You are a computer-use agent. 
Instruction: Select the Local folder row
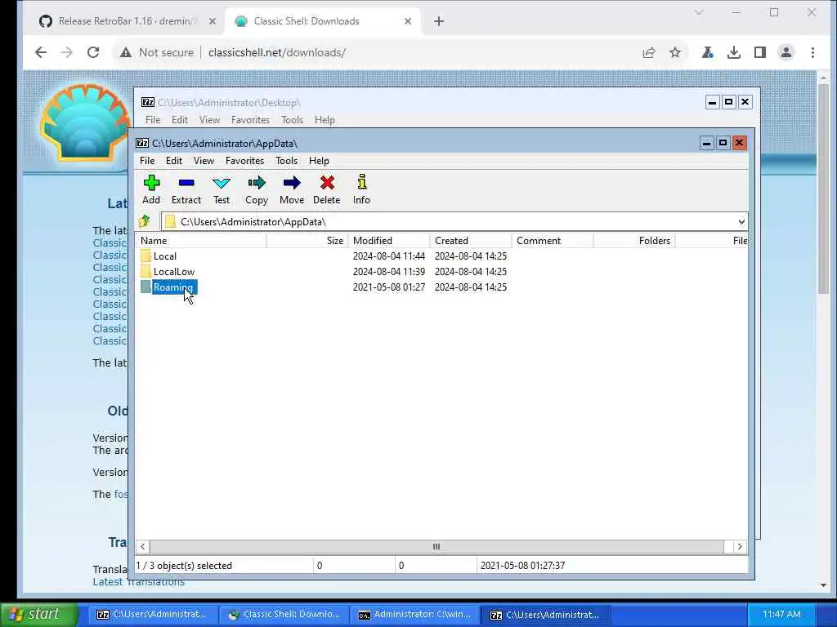click(441, 256)
